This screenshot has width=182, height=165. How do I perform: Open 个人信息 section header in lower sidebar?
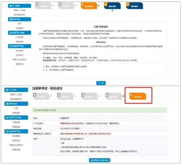pos(16,90)
